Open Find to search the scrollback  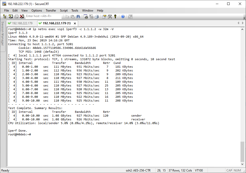coord(78,16)
